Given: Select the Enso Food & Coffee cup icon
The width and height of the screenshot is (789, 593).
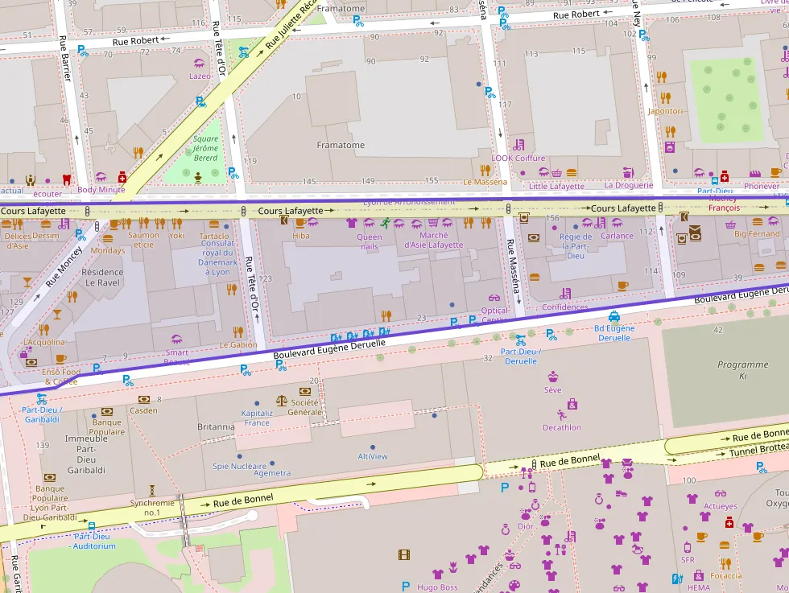Looking at the screenshot, I should coord(61,359).
